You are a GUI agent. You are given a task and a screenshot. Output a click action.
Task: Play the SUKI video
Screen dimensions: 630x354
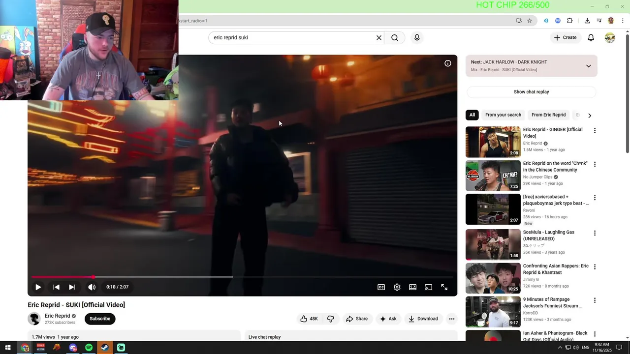pyautogui.click(x=38, y=287)
